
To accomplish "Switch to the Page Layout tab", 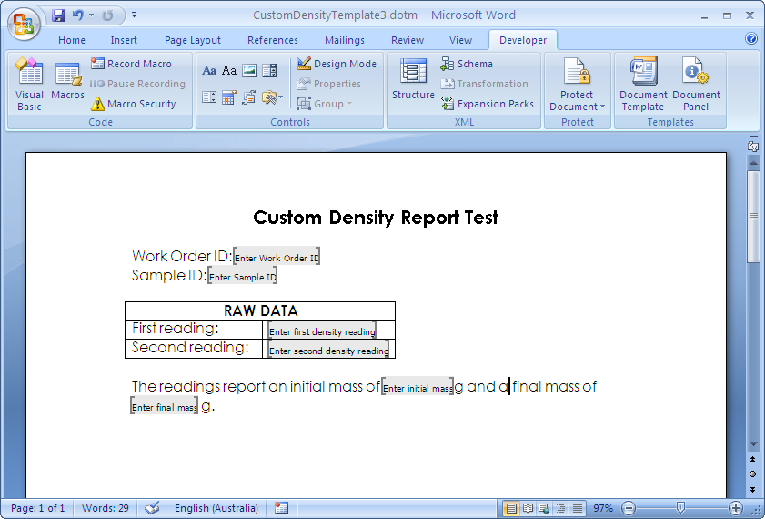I will pos(193,40).
